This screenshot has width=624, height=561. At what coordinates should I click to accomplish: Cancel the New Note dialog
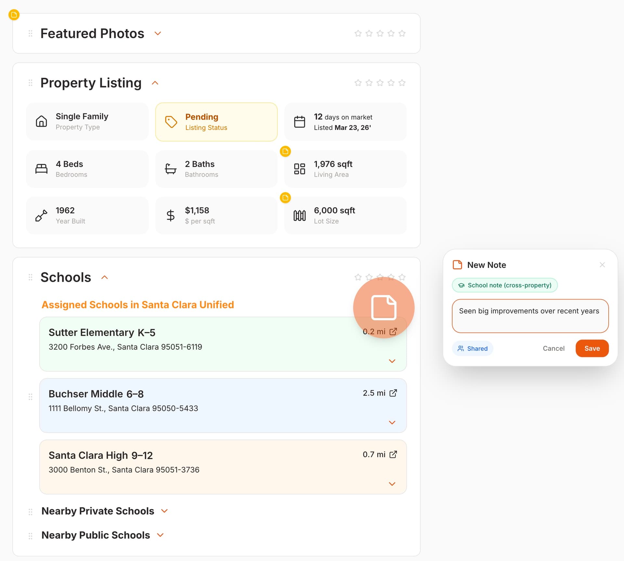(553, 348)
